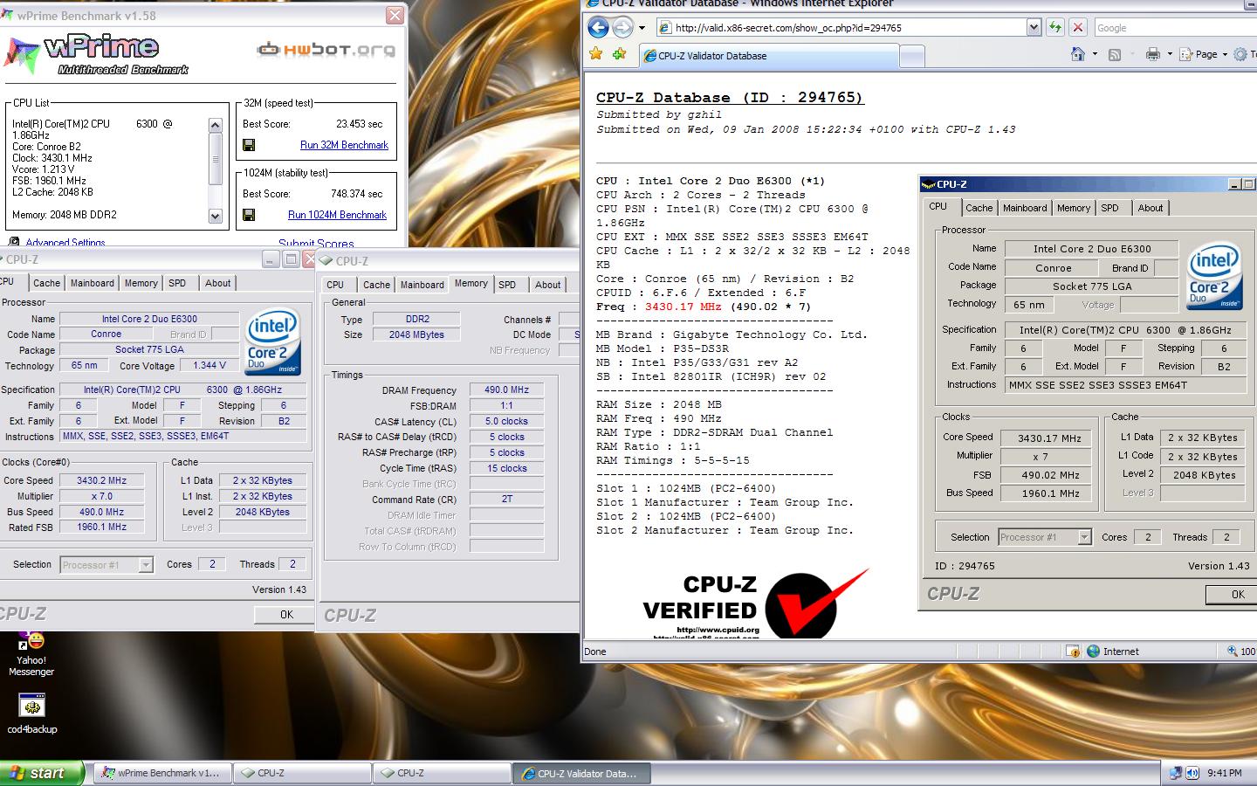Open the volume control tray icon
Viewport: 1257px width, 786px height.
[1192, 773]
